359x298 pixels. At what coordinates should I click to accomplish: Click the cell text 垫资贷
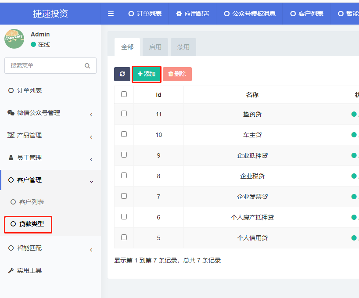[x=252, y=114]
